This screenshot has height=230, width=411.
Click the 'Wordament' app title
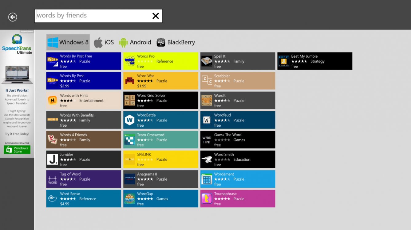click(x=224, y=174)
